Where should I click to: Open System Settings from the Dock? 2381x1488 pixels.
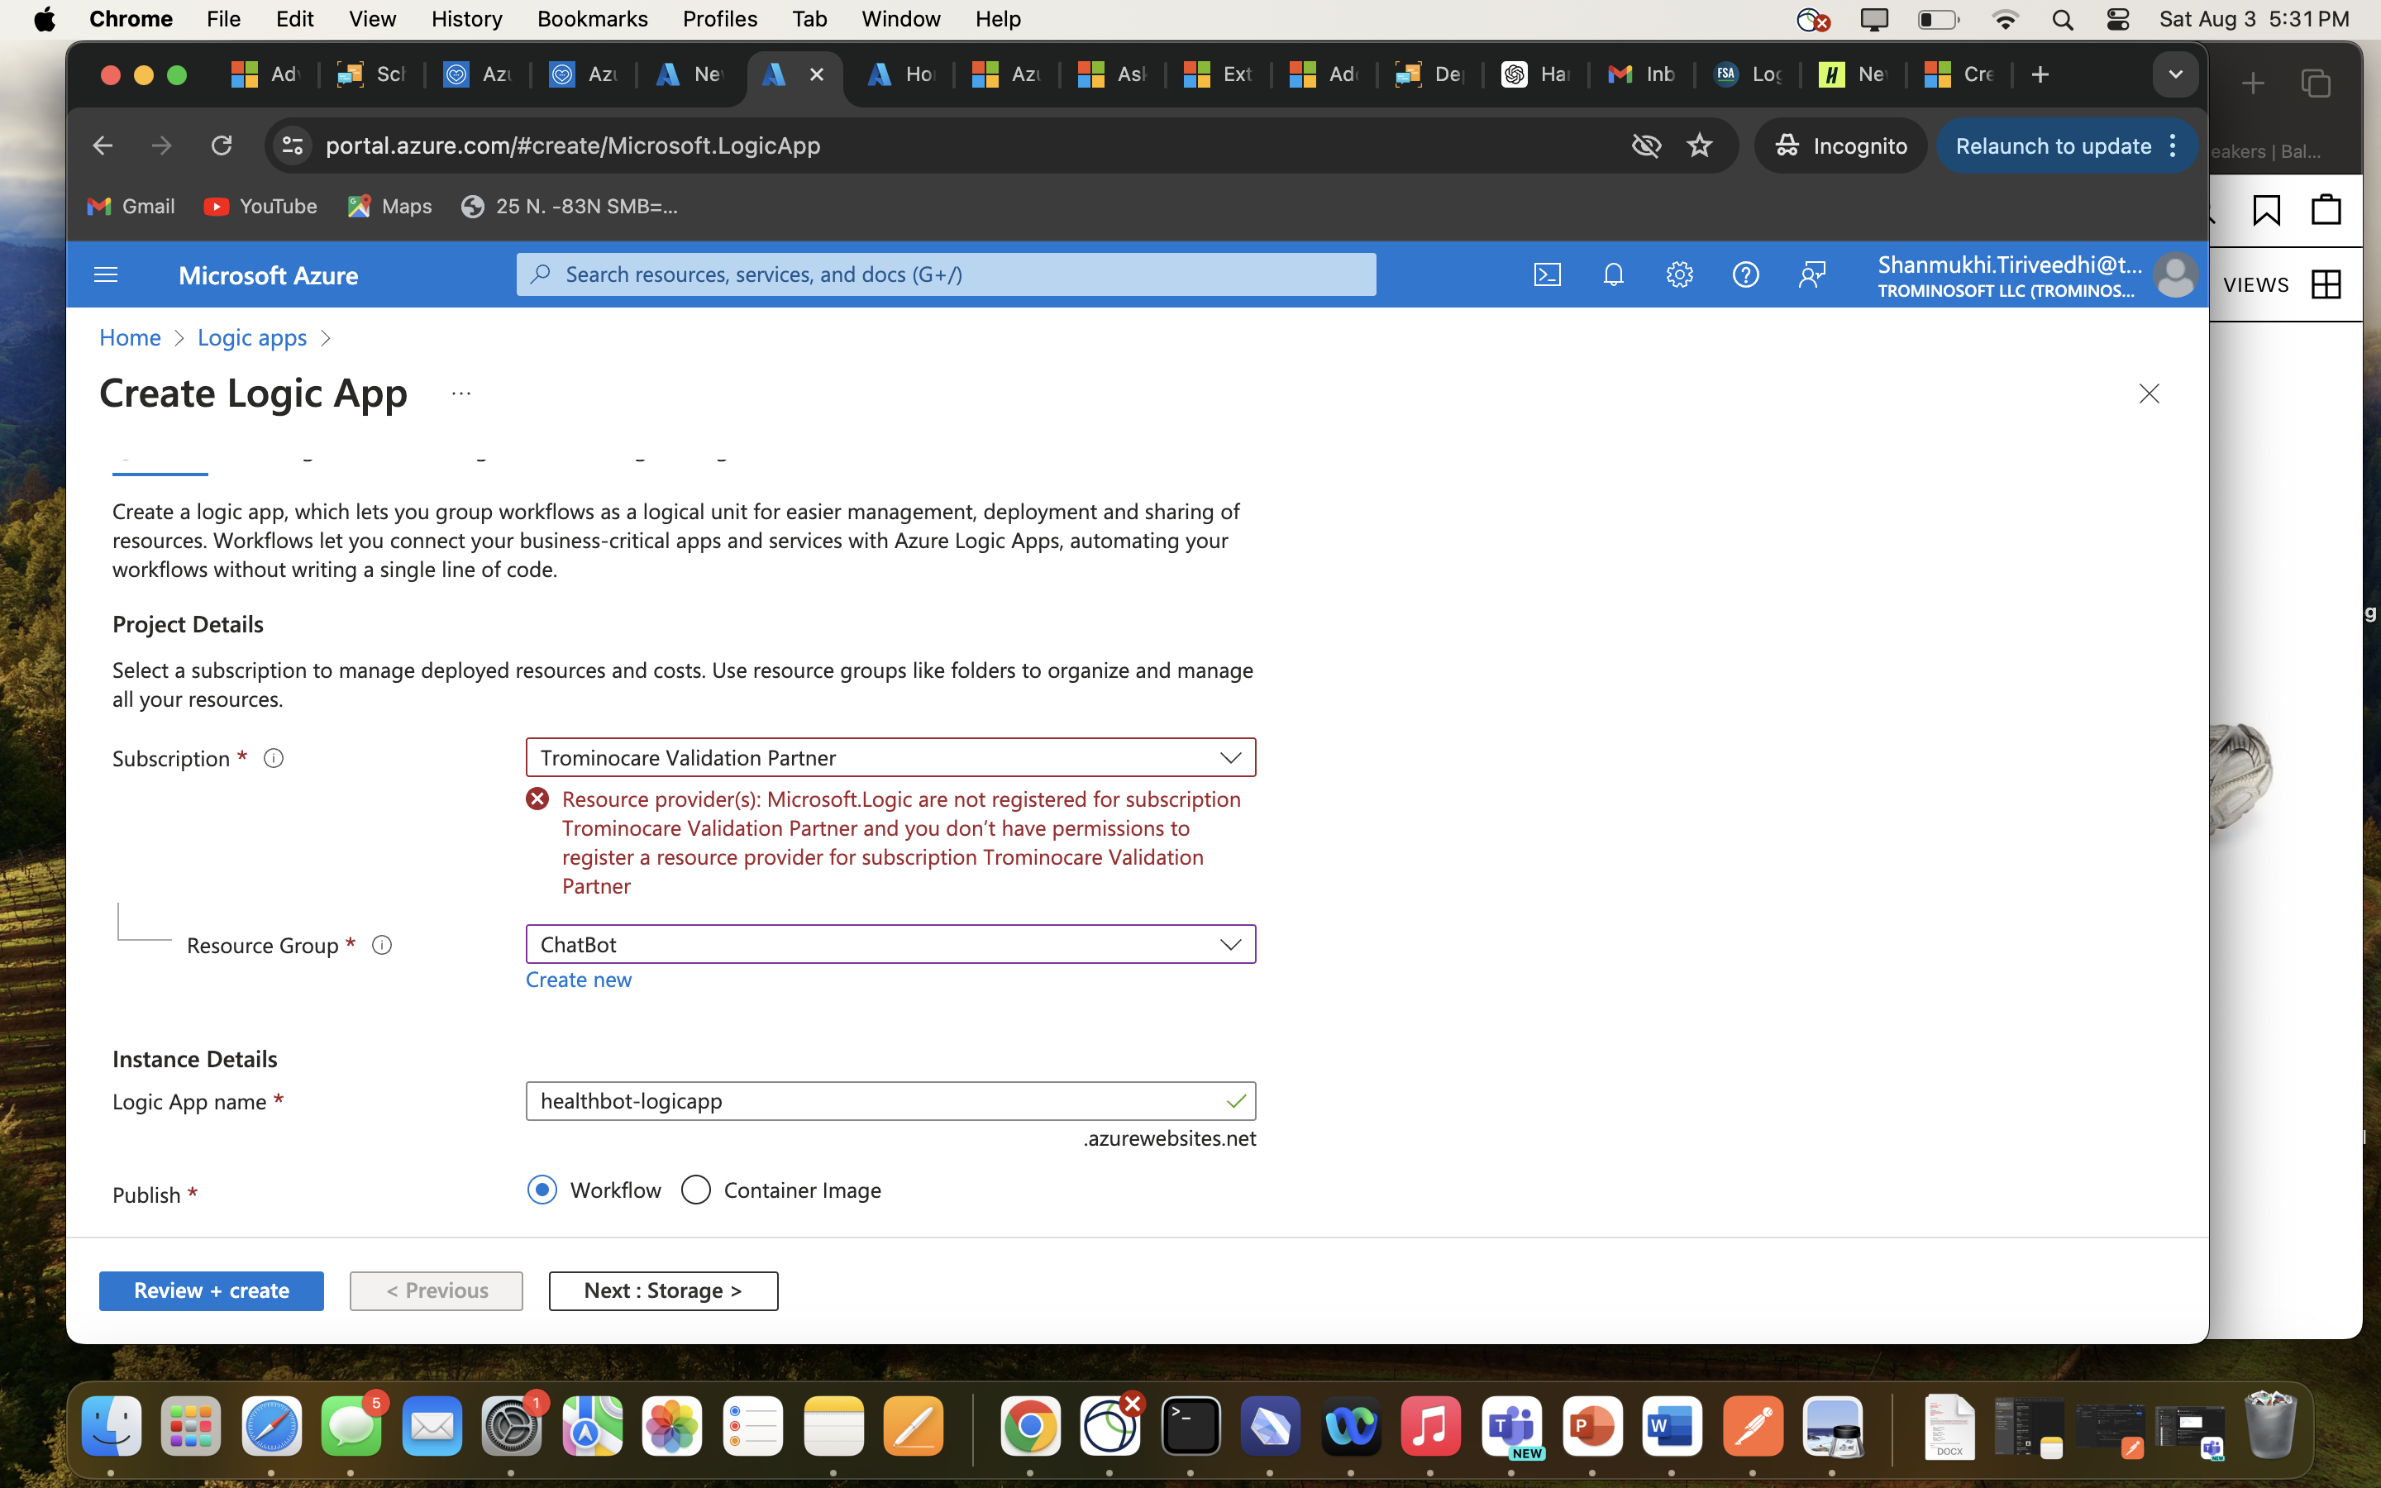(x=512, y=1425)
